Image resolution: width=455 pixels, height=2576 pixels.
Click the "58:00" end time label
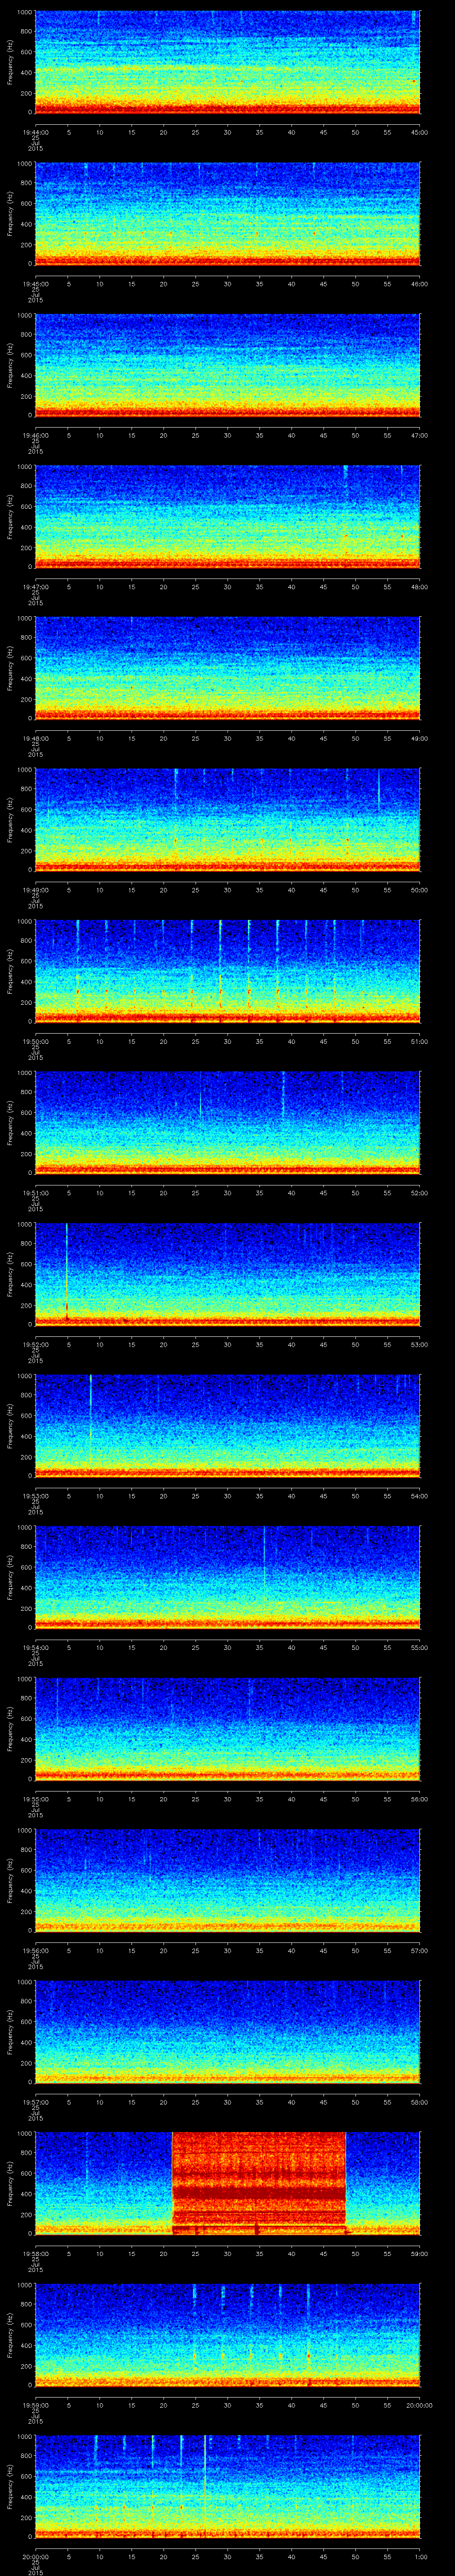click(420, 2101)
